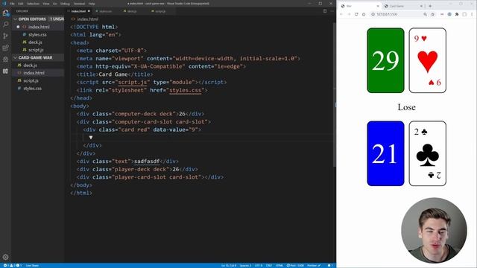Open the Search view in activity bar

pos(5,25)
